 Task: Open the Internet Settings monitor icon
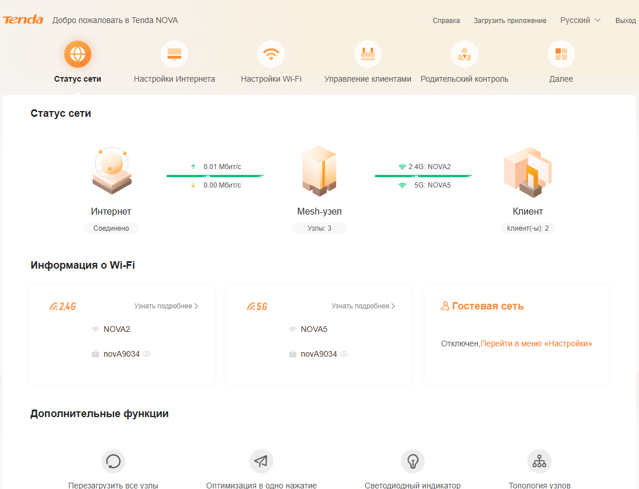pos(174,54)
